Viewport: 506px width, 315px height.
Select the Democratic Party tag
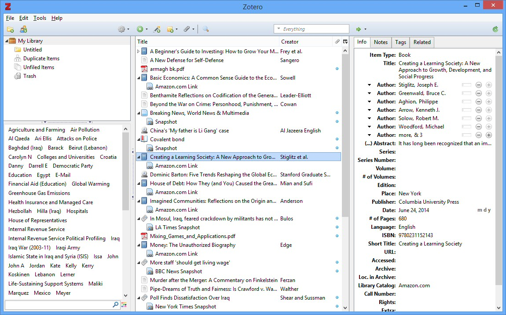(x=73, y=166)
